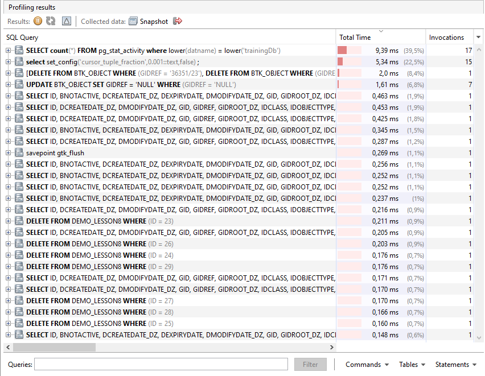The image size is (485, 376).
Task: Click the red export arrow icon
Action: coord(178,21)
